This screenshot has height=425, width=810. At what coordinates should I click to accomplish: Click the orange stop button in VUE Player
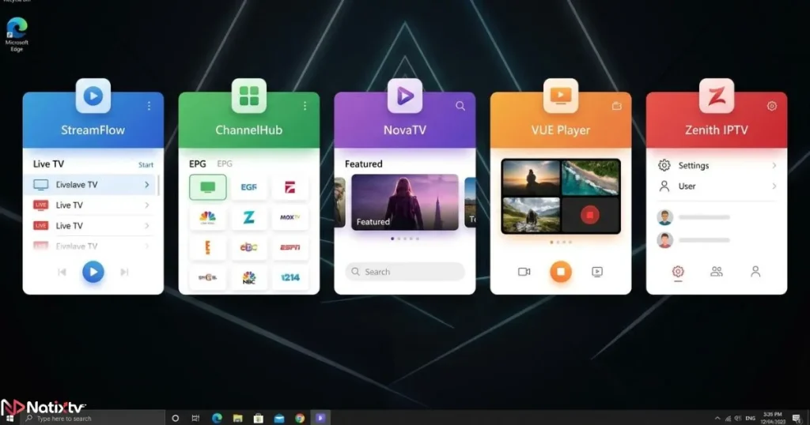pyautogui.click(x=561, y=272)
